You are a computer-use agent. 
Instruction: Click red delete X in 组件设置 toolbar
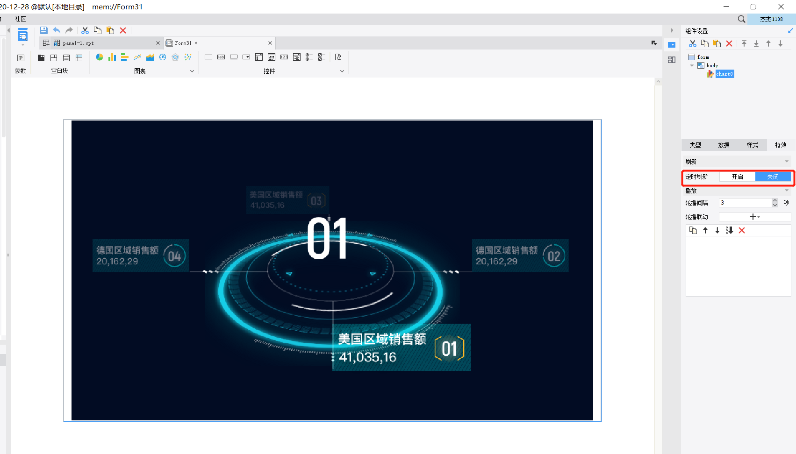click(x=729, y=43)
